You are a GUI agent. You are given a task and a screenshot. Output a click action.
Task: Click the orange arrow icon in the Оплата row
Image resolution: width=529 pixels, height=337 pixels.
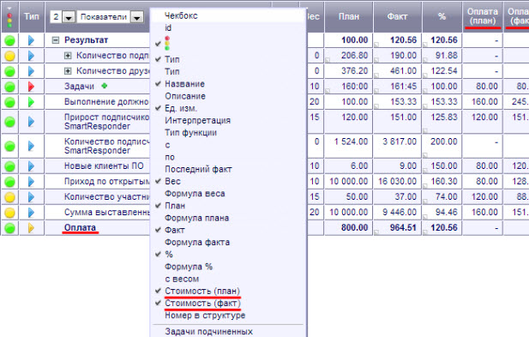point(31,228)
